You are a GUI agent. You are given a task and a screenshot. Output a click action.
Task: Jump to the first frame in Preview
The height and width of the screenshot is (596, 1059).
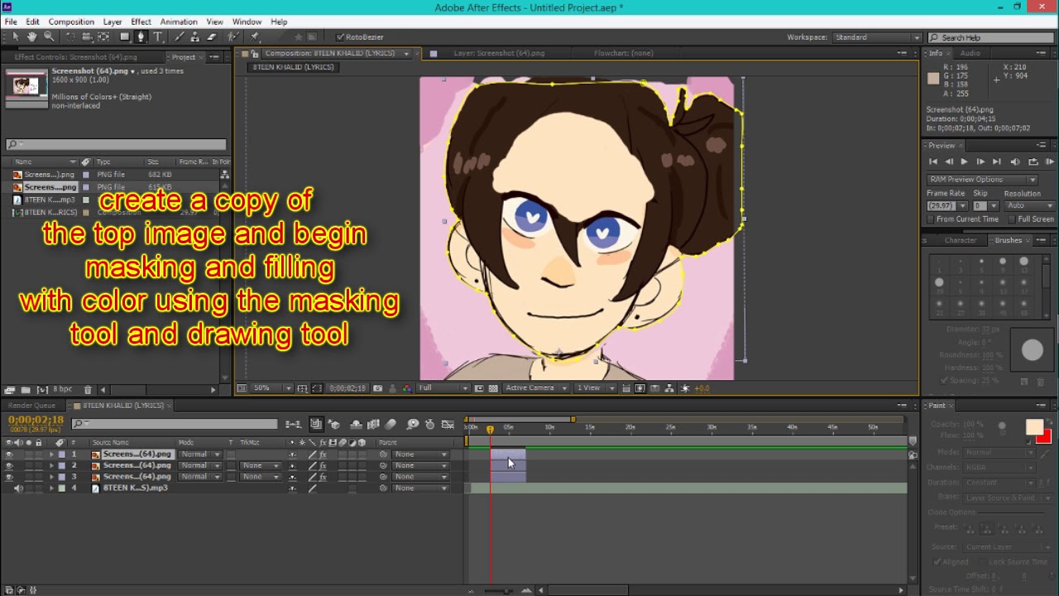(x=933, y=162)
